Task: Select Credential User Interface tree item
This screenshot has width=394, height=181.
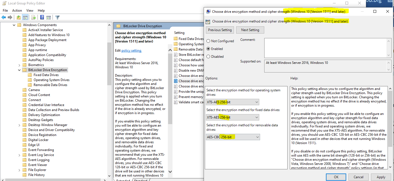Action: click(46, 105)
